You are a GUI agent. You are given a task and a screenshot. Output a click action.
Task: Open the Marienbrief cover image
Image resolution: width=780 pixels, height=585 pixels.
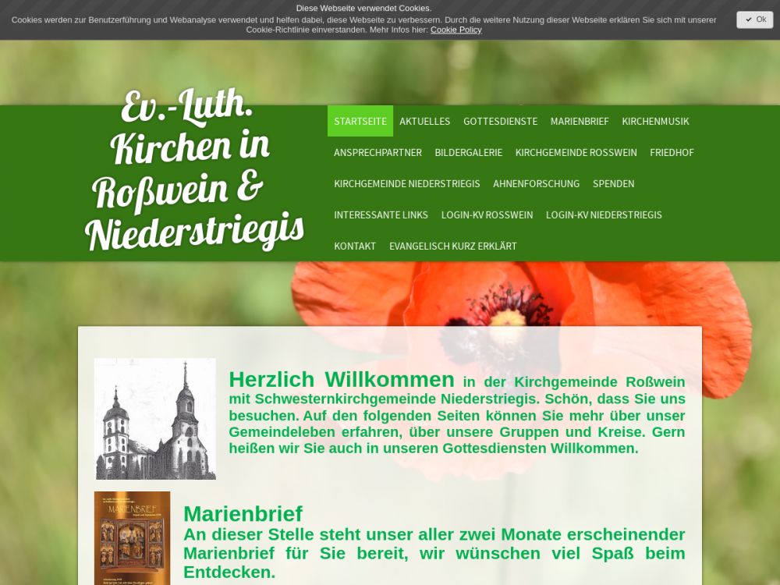coord(132,538)
